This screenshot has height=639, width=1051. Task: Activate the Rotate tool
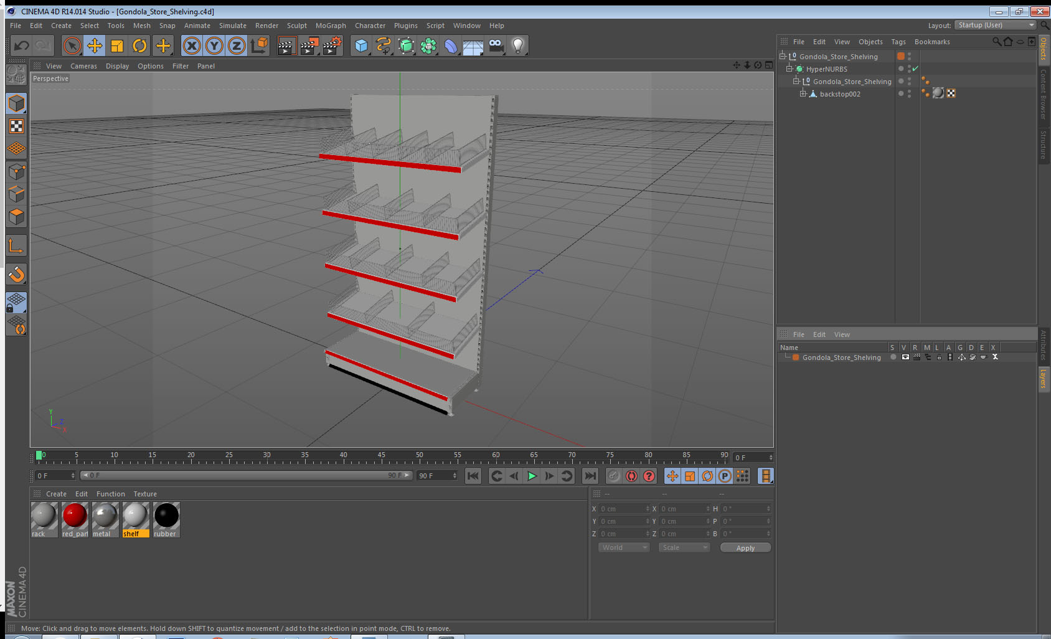click(140, 45)
